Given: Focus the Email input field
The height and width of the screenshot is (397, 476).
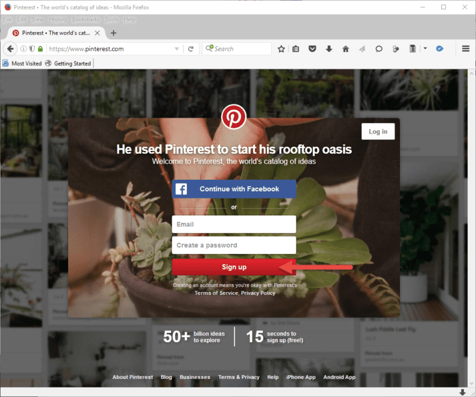Looking at the screenshot, I should tap(234, 224).
